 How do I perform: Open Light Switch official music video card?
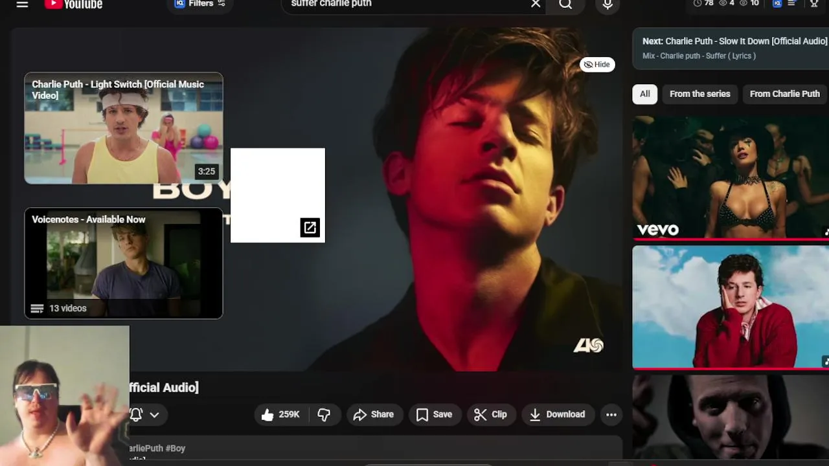click(x=124, y=128)
